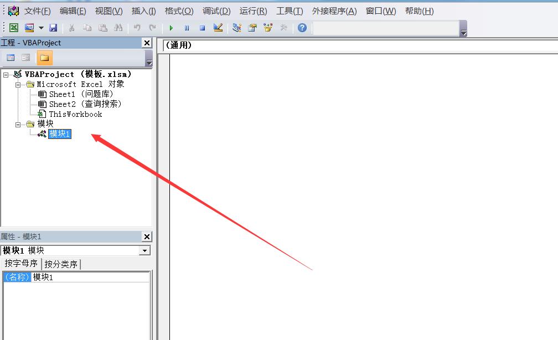Click inside the blank code editor area

tap(364, 197)
